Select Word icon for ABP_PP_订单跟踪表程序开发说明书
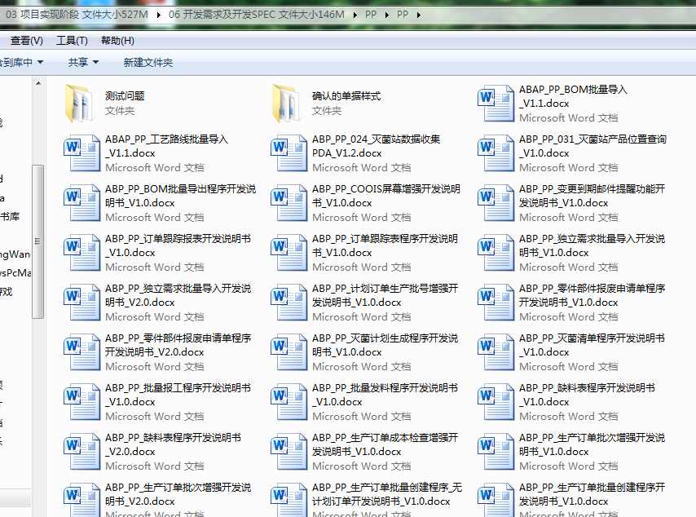Image resolution: width=696 pixels, height=517 pixels. [289, 253]
